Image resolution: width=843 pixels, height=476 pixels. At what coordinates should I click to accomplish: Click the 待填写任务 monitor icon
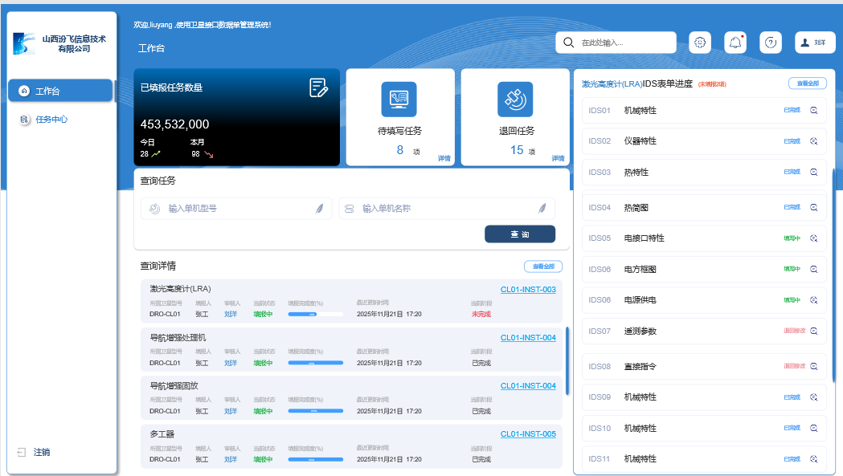tap(399, 100)
